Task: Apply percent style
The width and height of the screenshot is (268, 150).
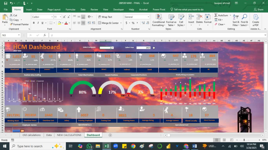Action: [x=133, y=23]
